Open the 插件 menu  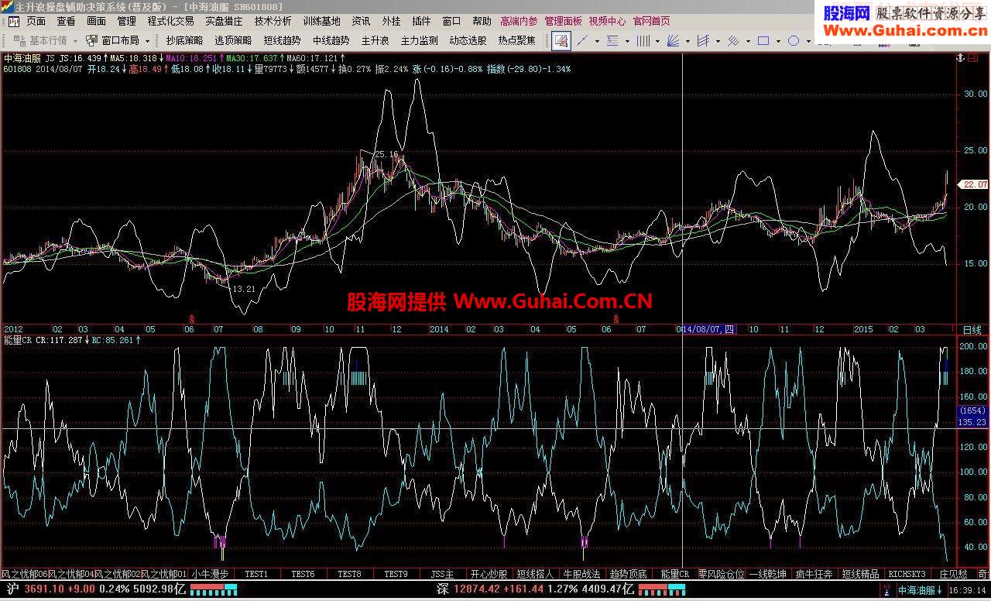tap(421, 21)
